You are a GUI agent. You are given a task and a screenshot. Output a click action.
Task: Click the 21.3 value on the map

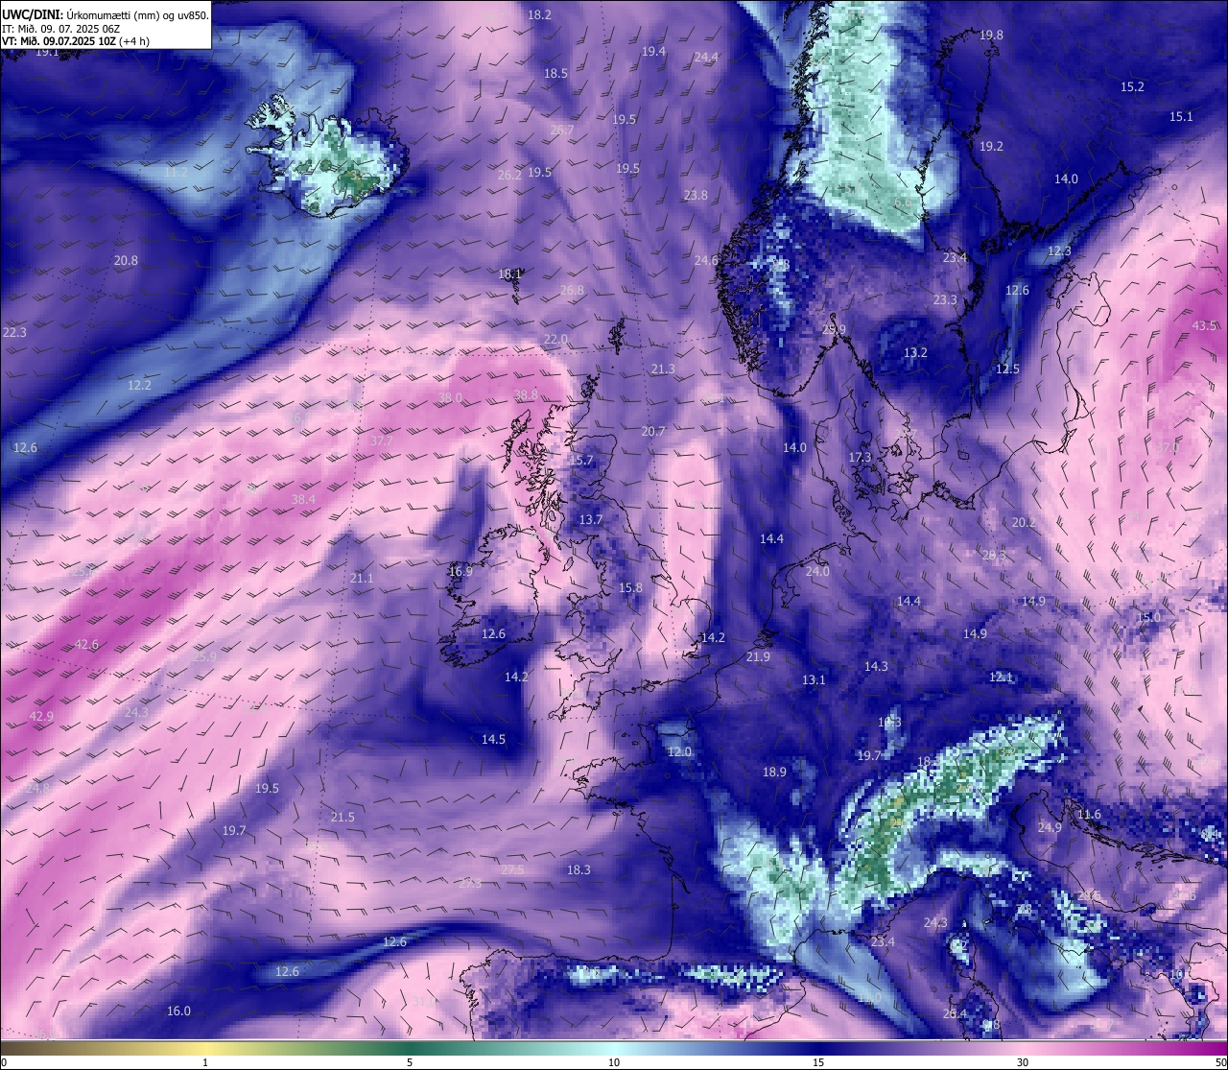663,369
